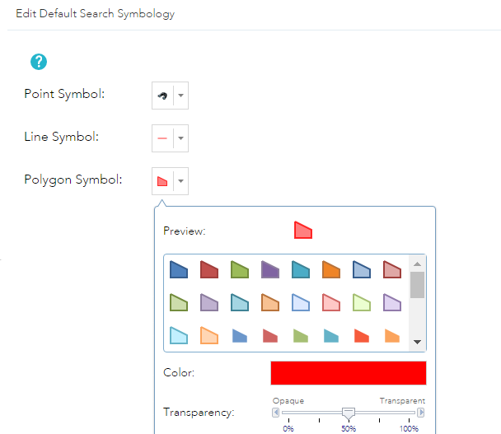Click the polygon Preview symbol
The image size is (501, 434).
pos(303,230)
